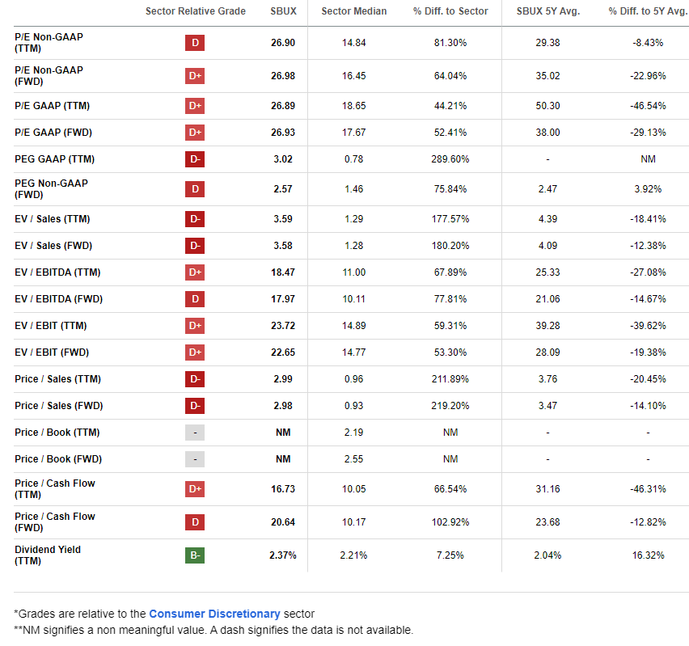Click the 16.32% five-year difference value
The width and height of the screenshot is (689, 646).
[x=648, y=555]
